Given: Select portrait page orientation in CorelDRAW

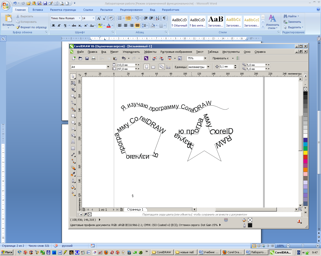Looking at the screenshot, I should click(x=147, y=67).
